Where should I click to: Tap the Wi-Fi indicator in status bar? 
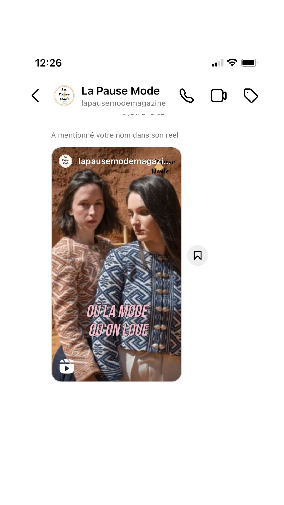coord(232,63)
